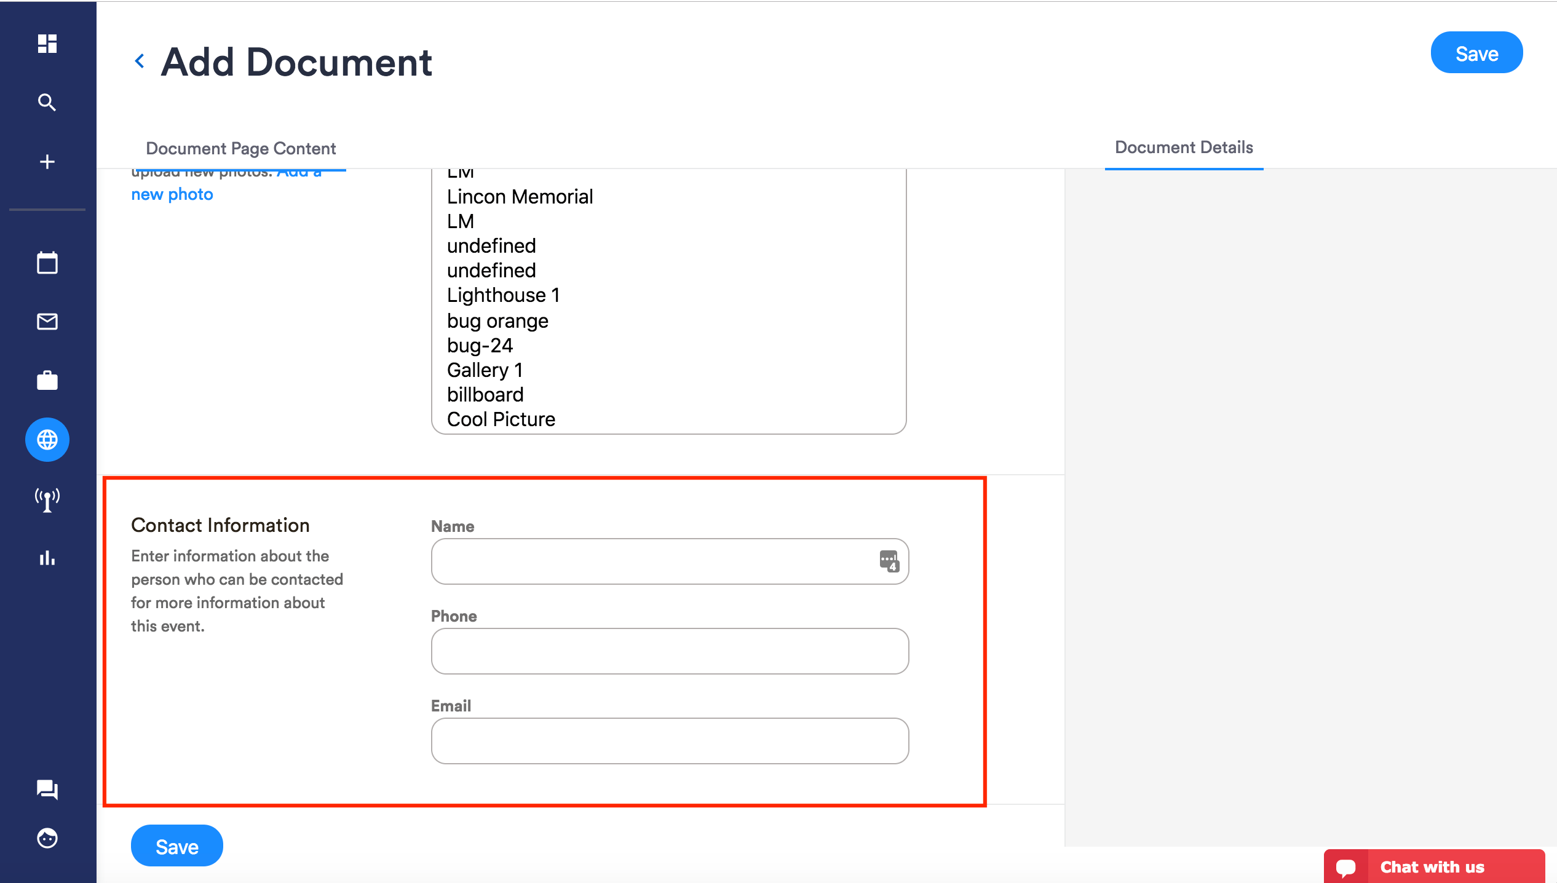
Task: Follow the 'Add a new photo' link
Action: click(x=172, y=194)
